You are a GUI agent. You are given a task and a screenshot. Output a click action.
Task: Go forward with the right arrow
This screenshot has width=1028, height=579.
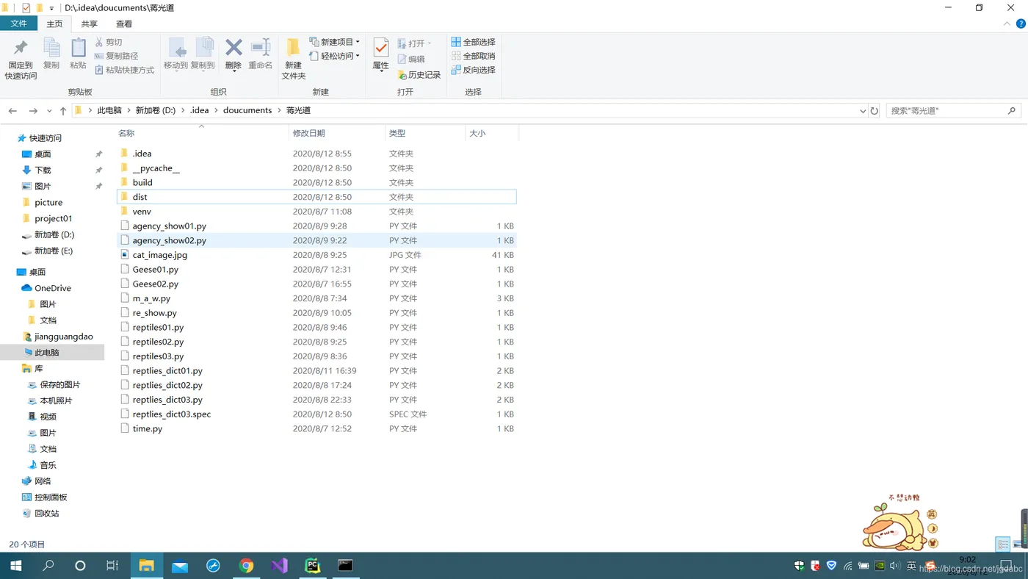pyautogui.click(x=33, y=111)
